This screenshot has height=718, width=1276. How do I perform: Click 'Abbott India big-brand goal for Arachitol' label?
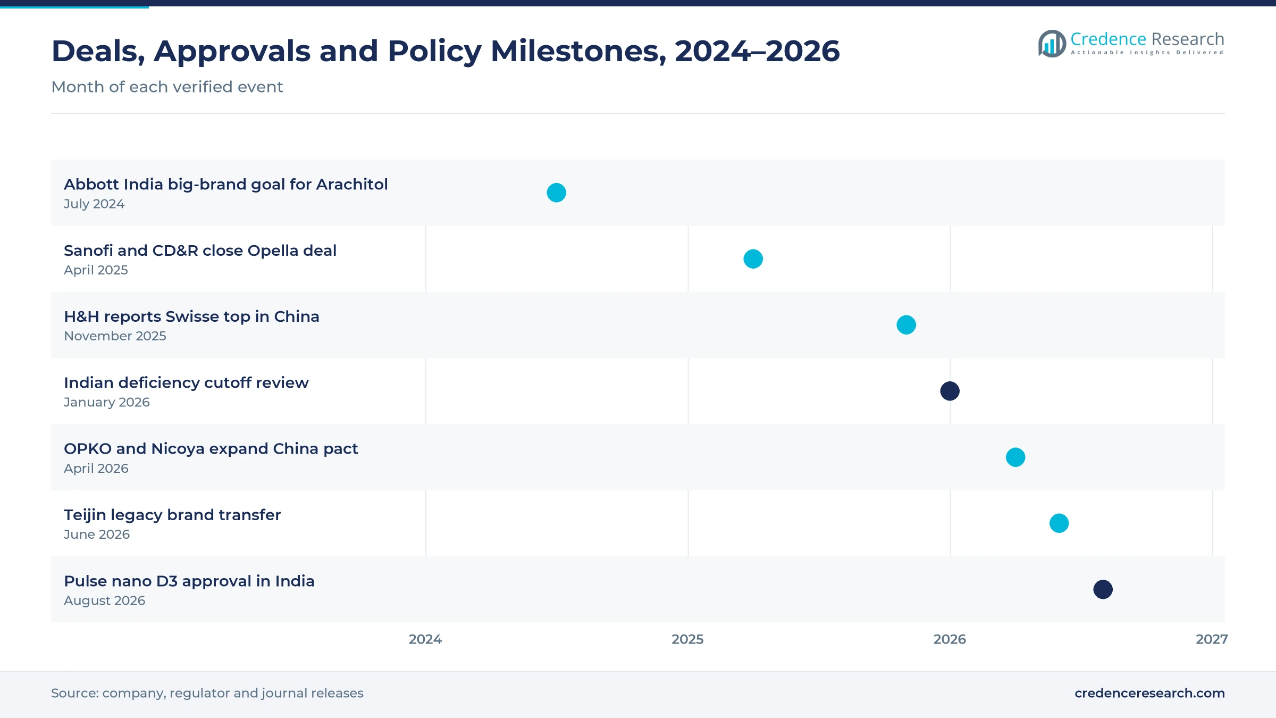[x=226, y=184]
